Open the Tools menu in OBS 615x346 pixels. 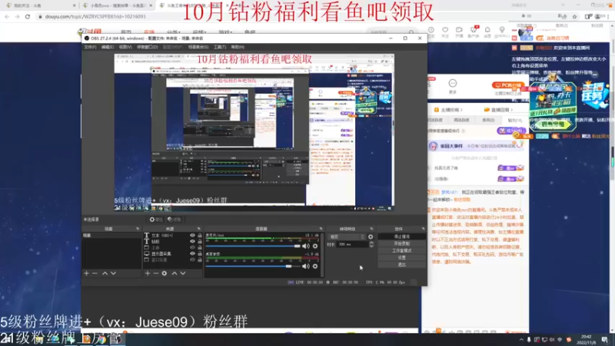220,47
